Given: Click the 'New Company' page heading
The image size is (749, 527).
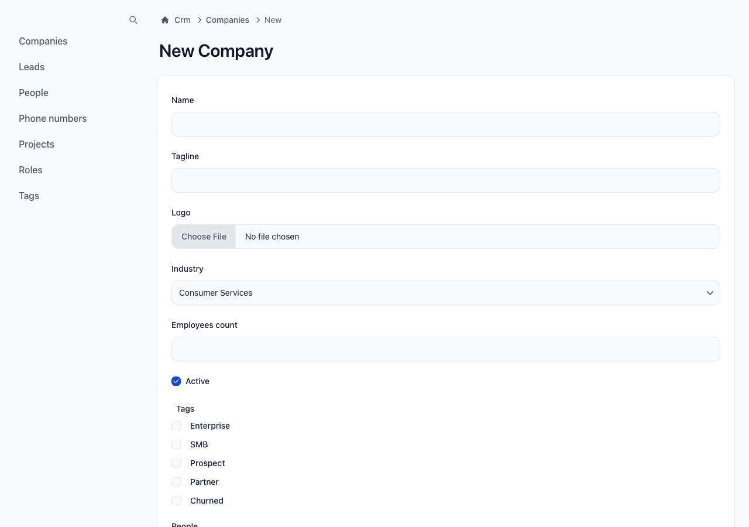Looking at the screenshot, I should point(216,51).
